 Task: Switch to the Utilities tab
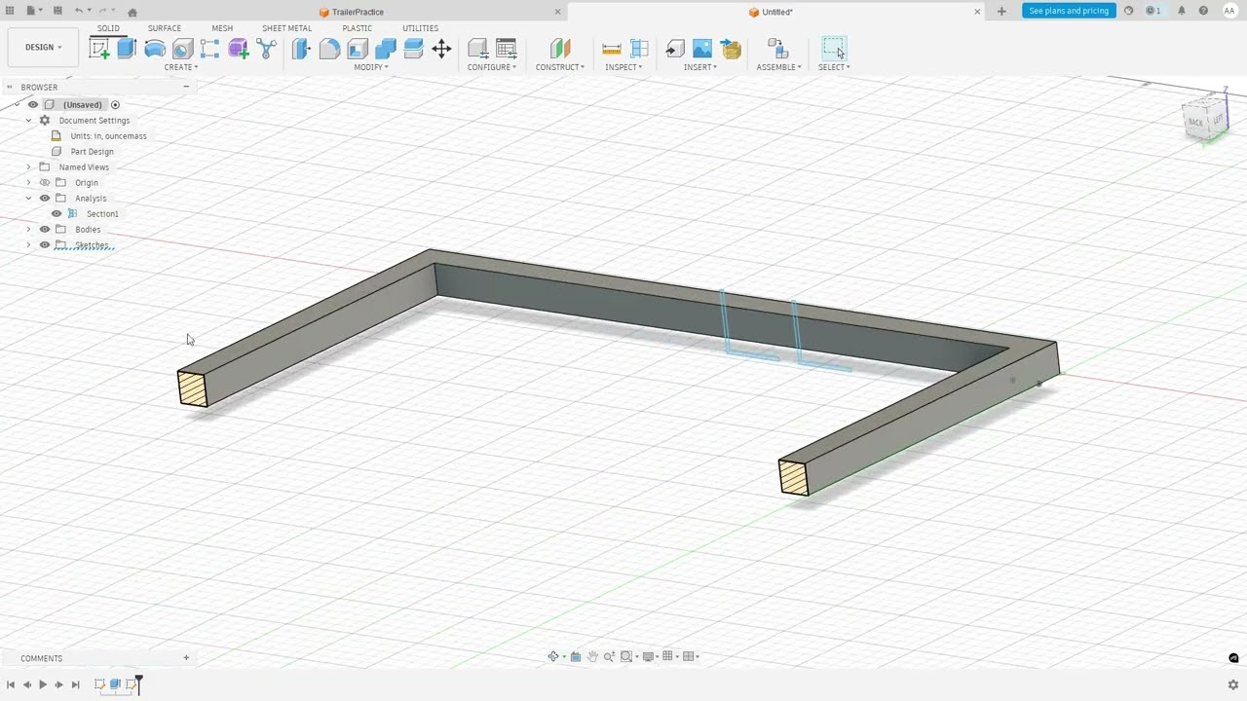coord(421,28)
